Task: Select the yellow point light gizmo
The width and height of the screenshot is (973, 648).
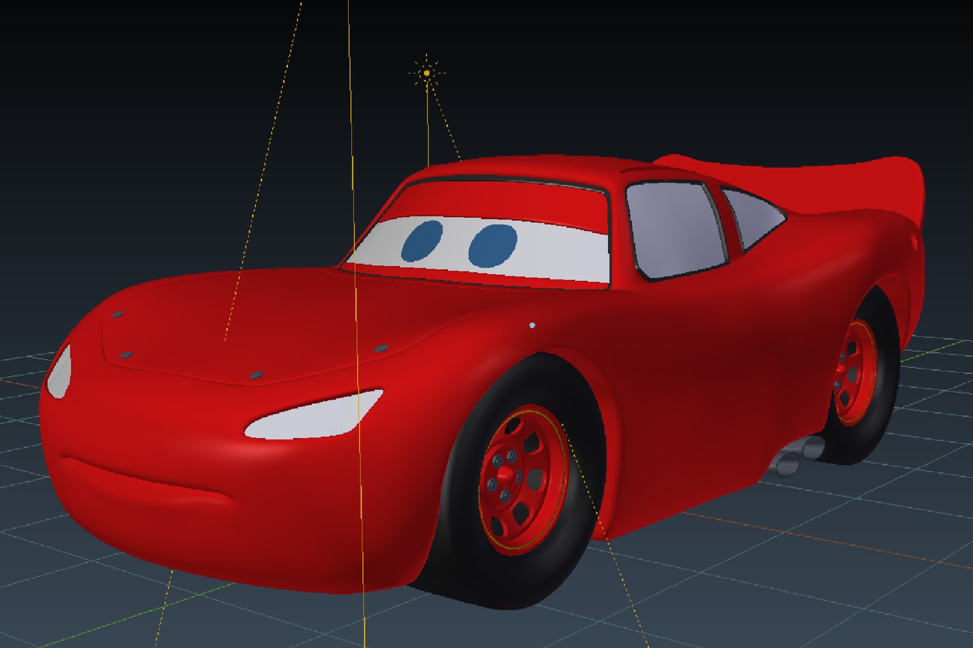Action: point(427,73)
